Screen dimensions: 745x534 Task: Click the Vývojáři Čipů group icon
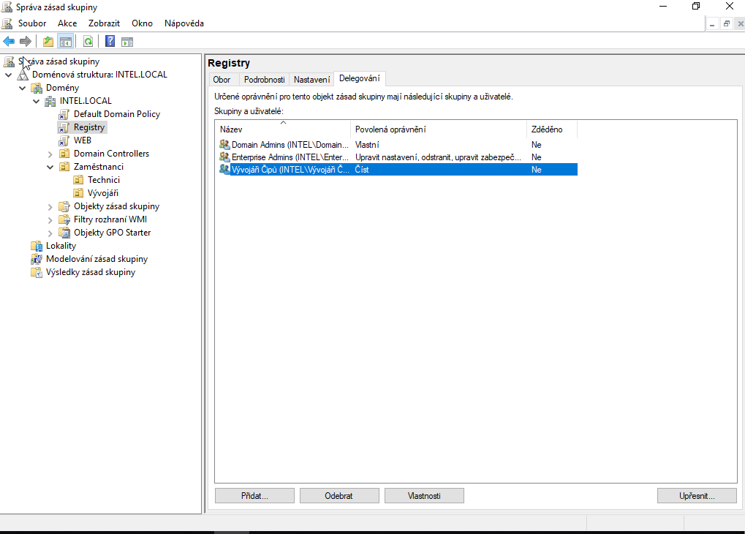tap(224, 169)
